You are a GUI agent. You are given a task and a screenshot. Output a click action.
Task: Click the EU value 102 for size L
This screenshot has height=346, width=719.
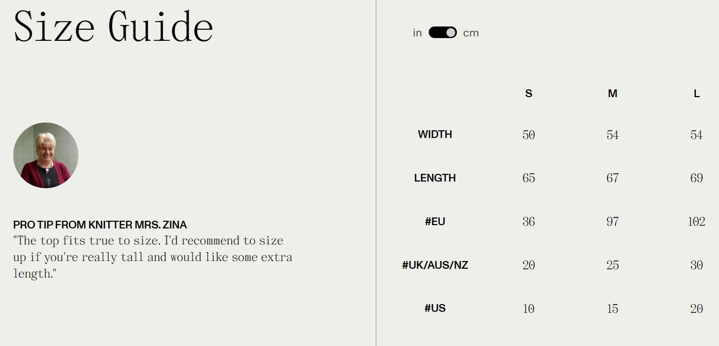click(696, 222)
